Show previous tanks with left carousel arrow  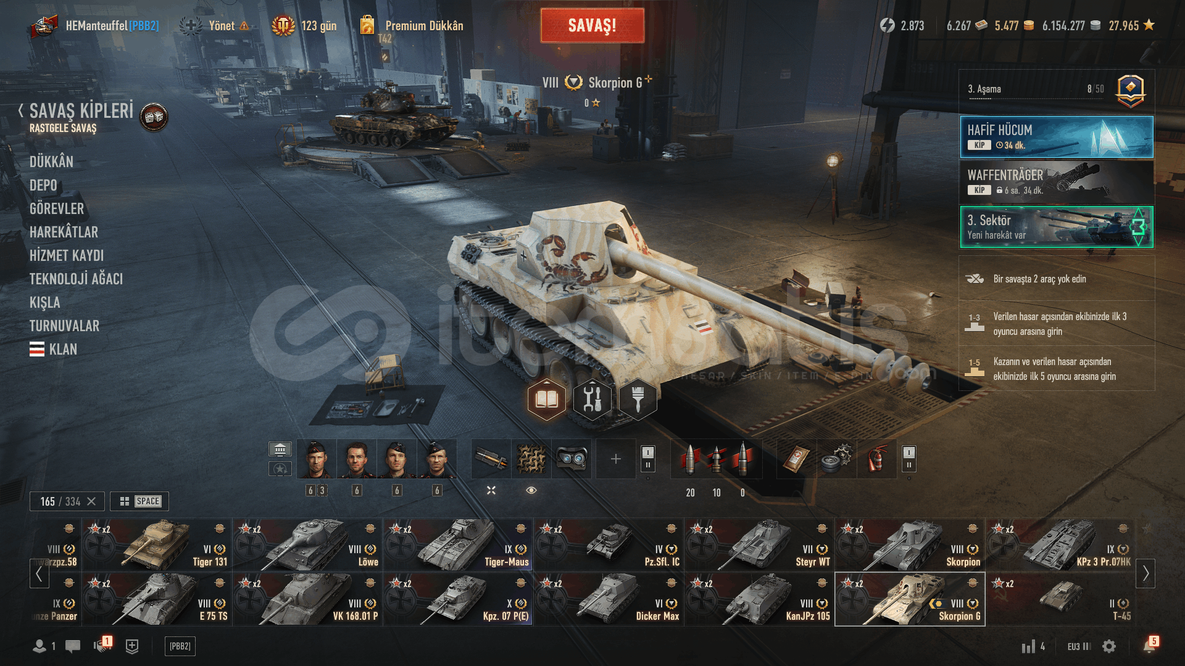[x=39, y=573]
